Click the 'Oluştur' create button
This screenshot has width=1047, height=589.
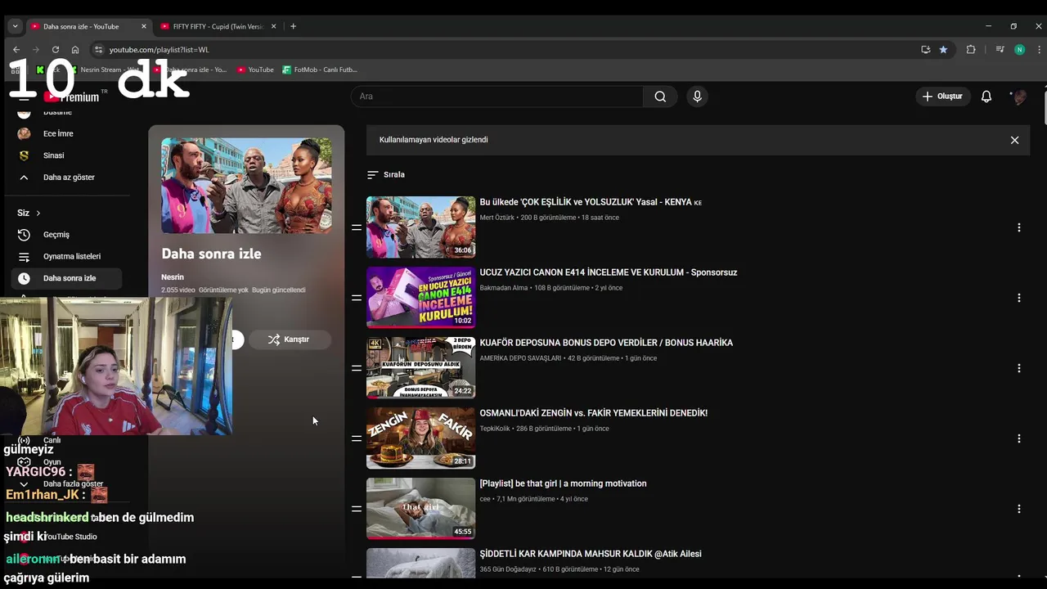click(x=942, y=97)
